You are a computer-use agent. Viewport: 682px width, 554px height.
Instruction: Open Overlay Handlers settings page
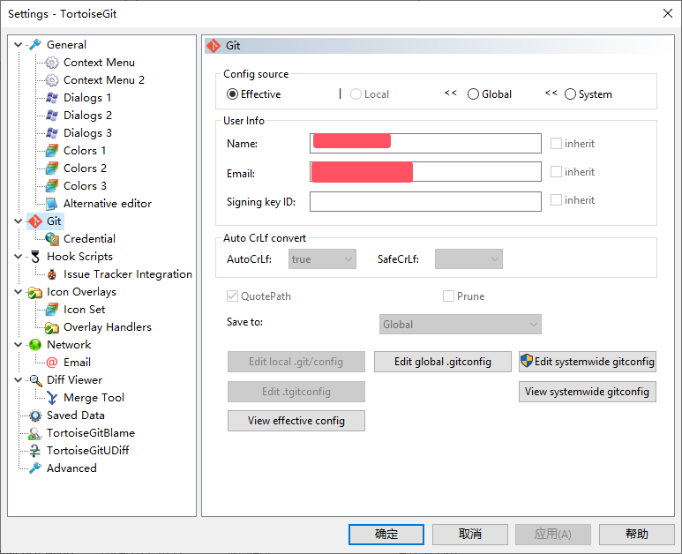point(108,327)
